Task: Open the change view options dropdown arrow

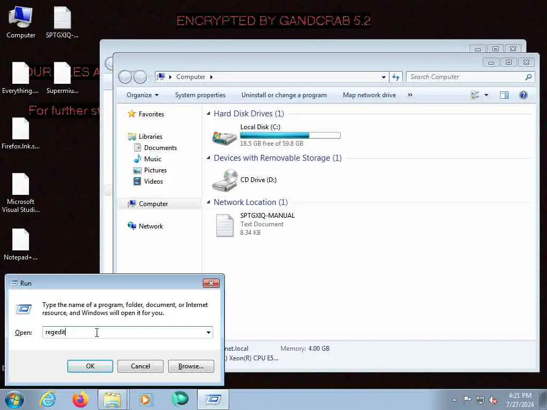Action: (x=486, y=95)
